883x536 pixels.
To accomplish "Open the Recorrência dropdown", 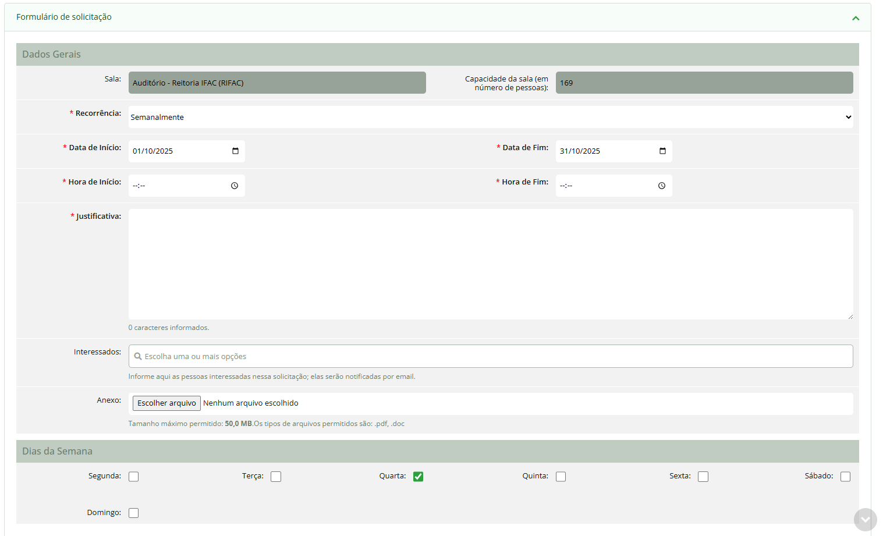I will point(490,117).
